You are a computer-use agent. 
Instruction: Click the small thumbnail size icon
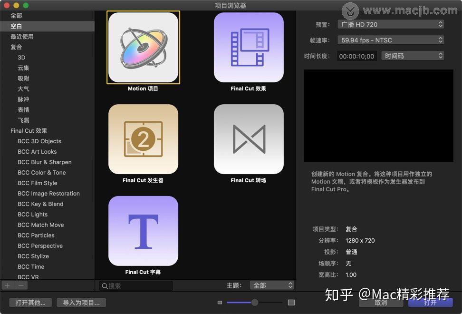pos(220,302)
